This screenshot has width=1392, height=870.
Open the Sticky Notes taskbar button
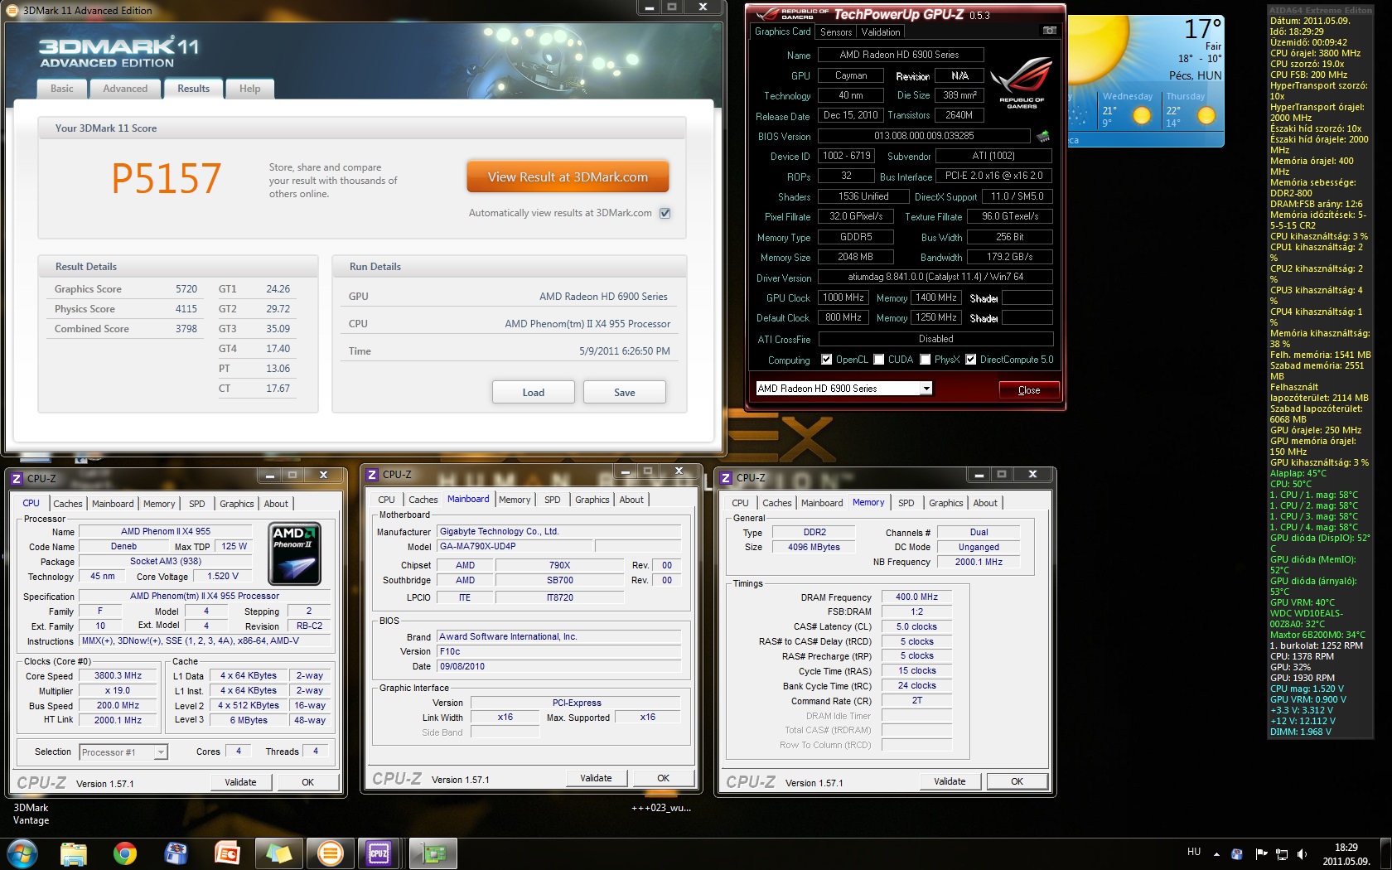[278, 853]
